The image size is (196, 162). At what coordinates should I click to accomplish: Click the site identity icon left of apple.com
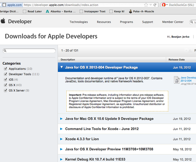4,5
